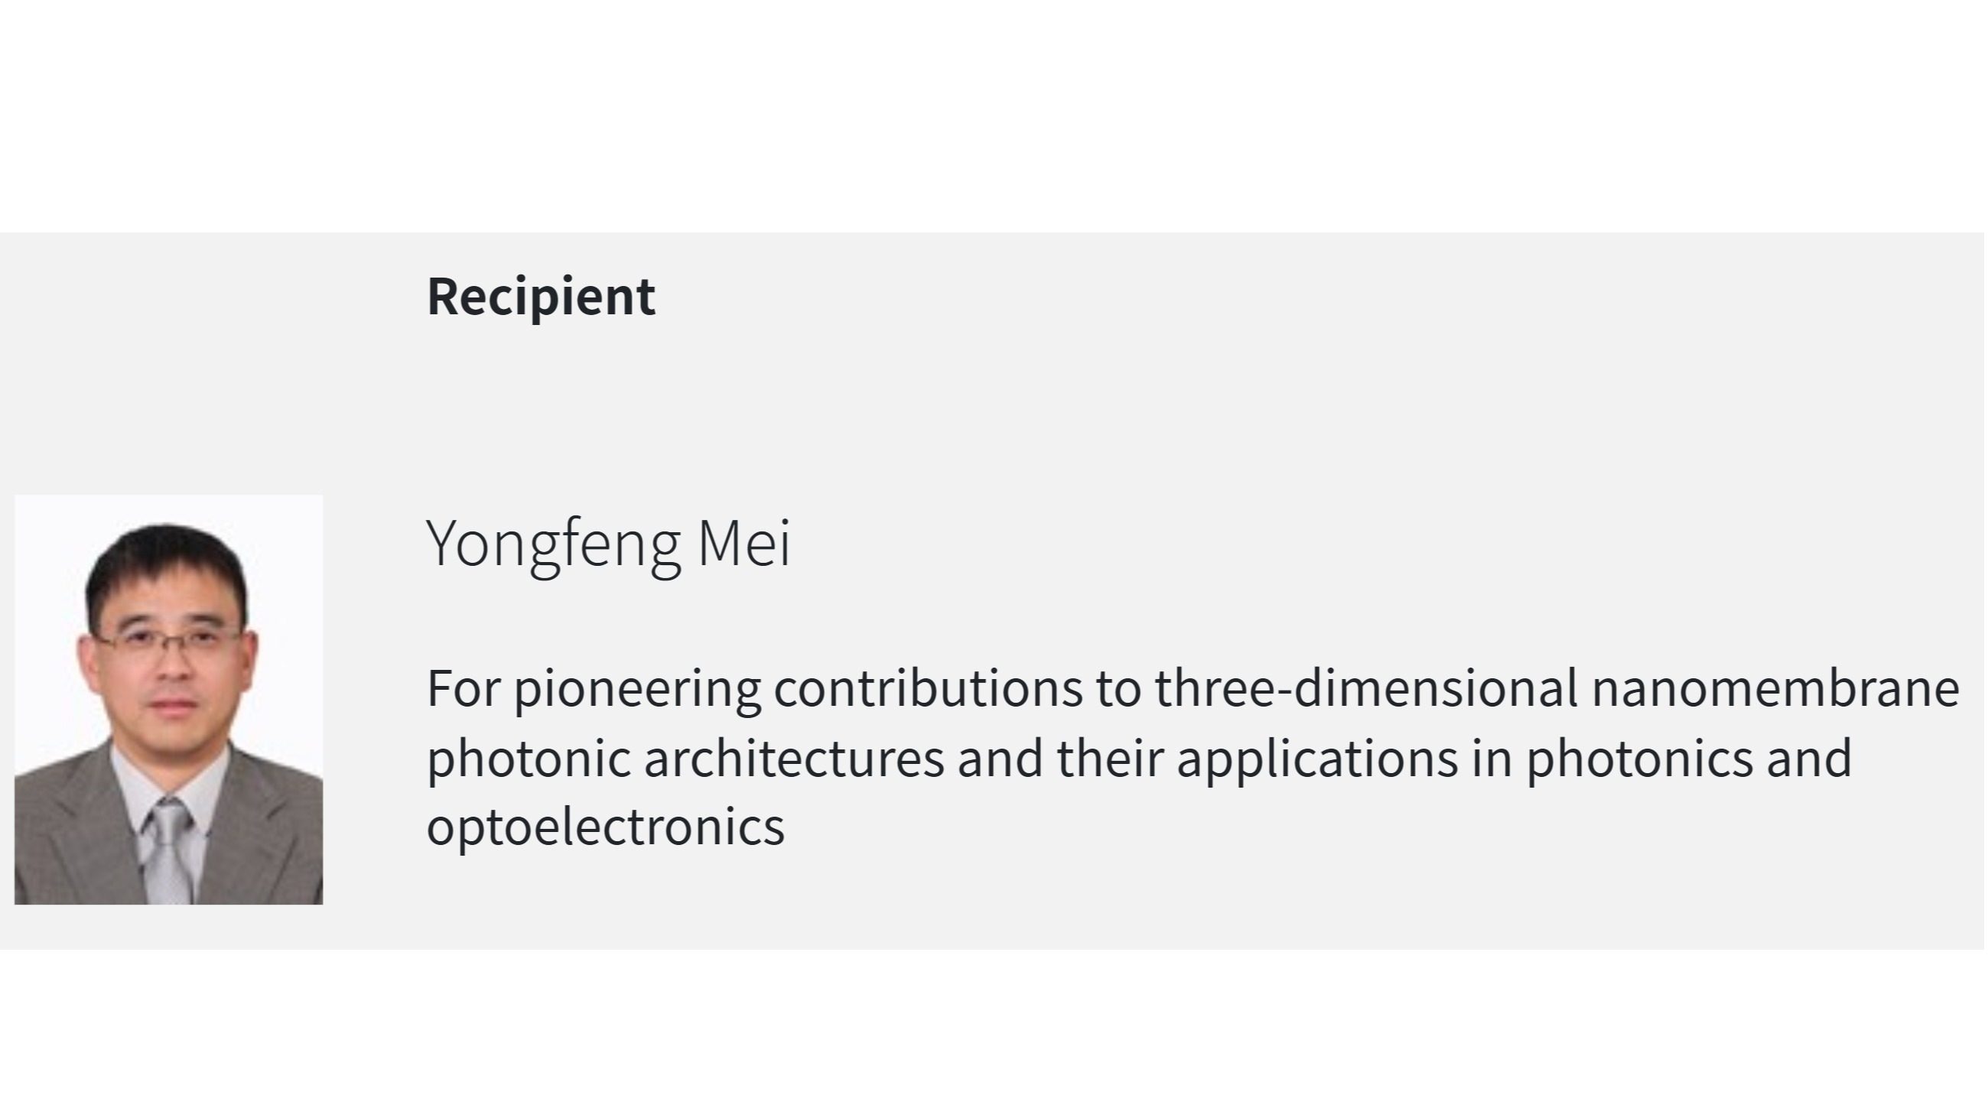
Task: Click the word nanomembrane in the citation
Action: tap(1775, 689)
